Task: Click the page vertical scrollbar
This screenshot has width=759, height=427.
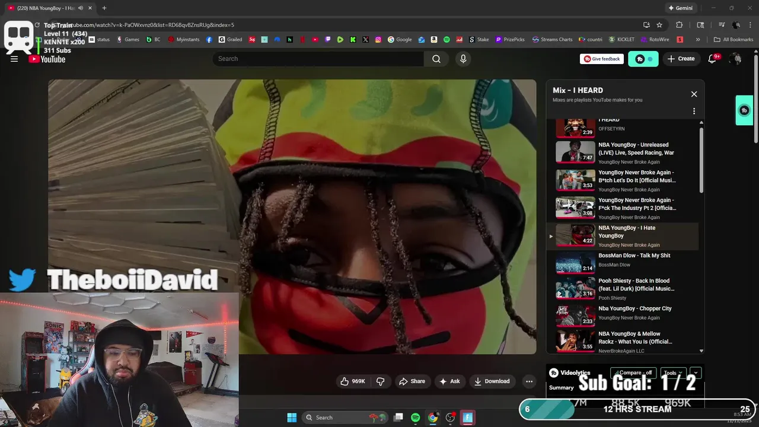Action: [x=755, y=98]
